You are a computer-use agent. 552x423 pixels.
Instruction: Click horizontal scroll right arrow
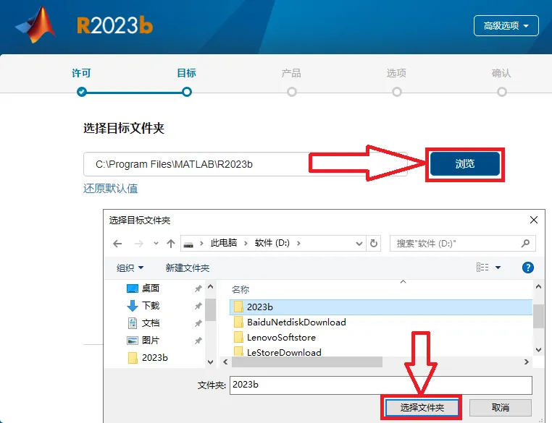coord(527,362)
